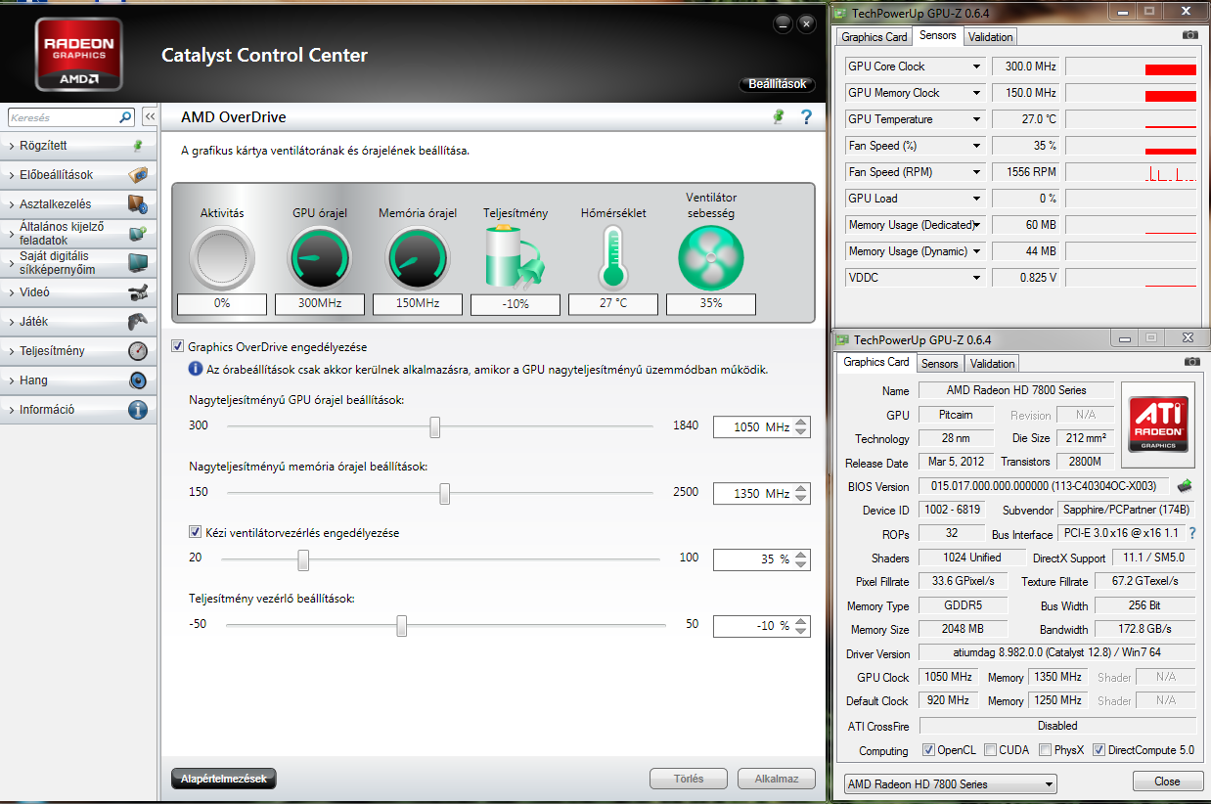Click the Teljesítmény gauge icon in sidebar

(138, 351)
